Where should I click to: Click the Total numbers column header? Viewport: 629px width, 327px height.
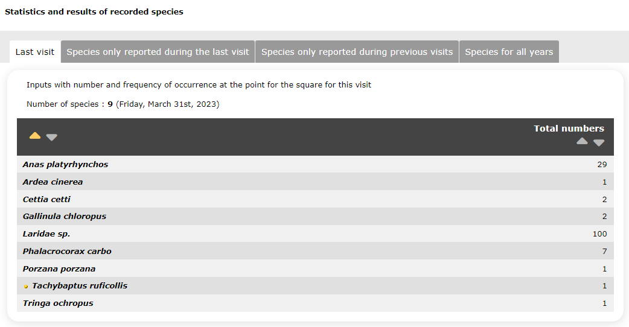click(569, 129)
